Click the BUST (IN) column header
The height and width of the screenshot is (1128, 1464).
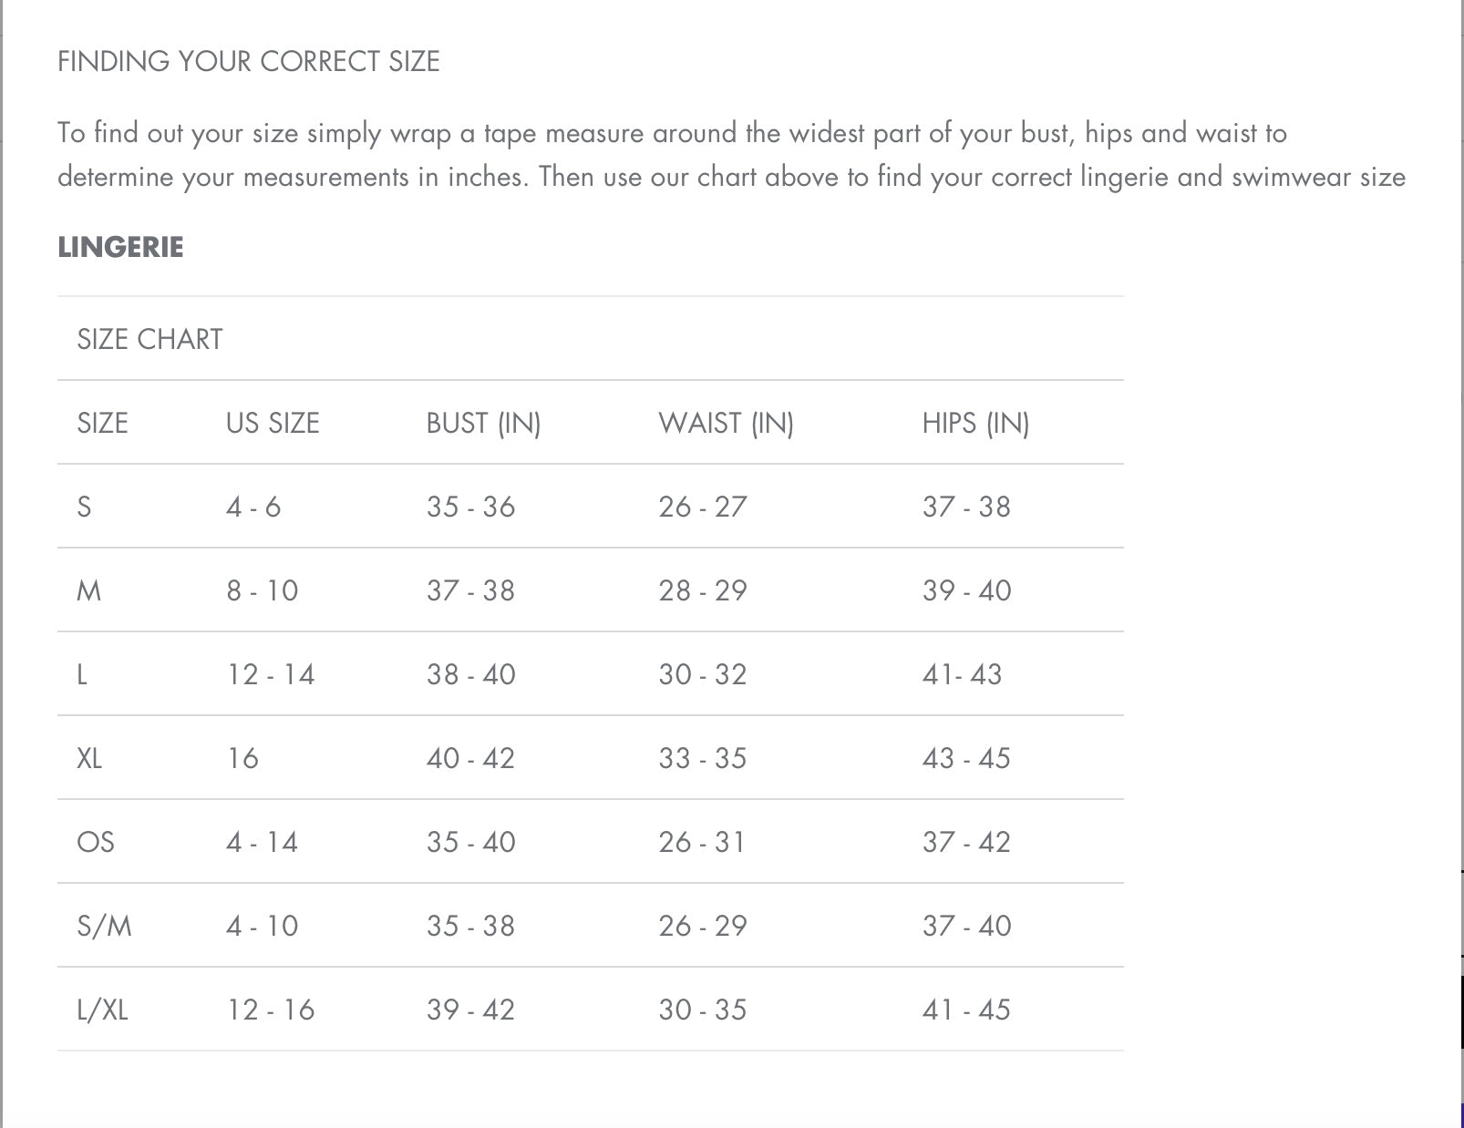(x=483, y=423)
